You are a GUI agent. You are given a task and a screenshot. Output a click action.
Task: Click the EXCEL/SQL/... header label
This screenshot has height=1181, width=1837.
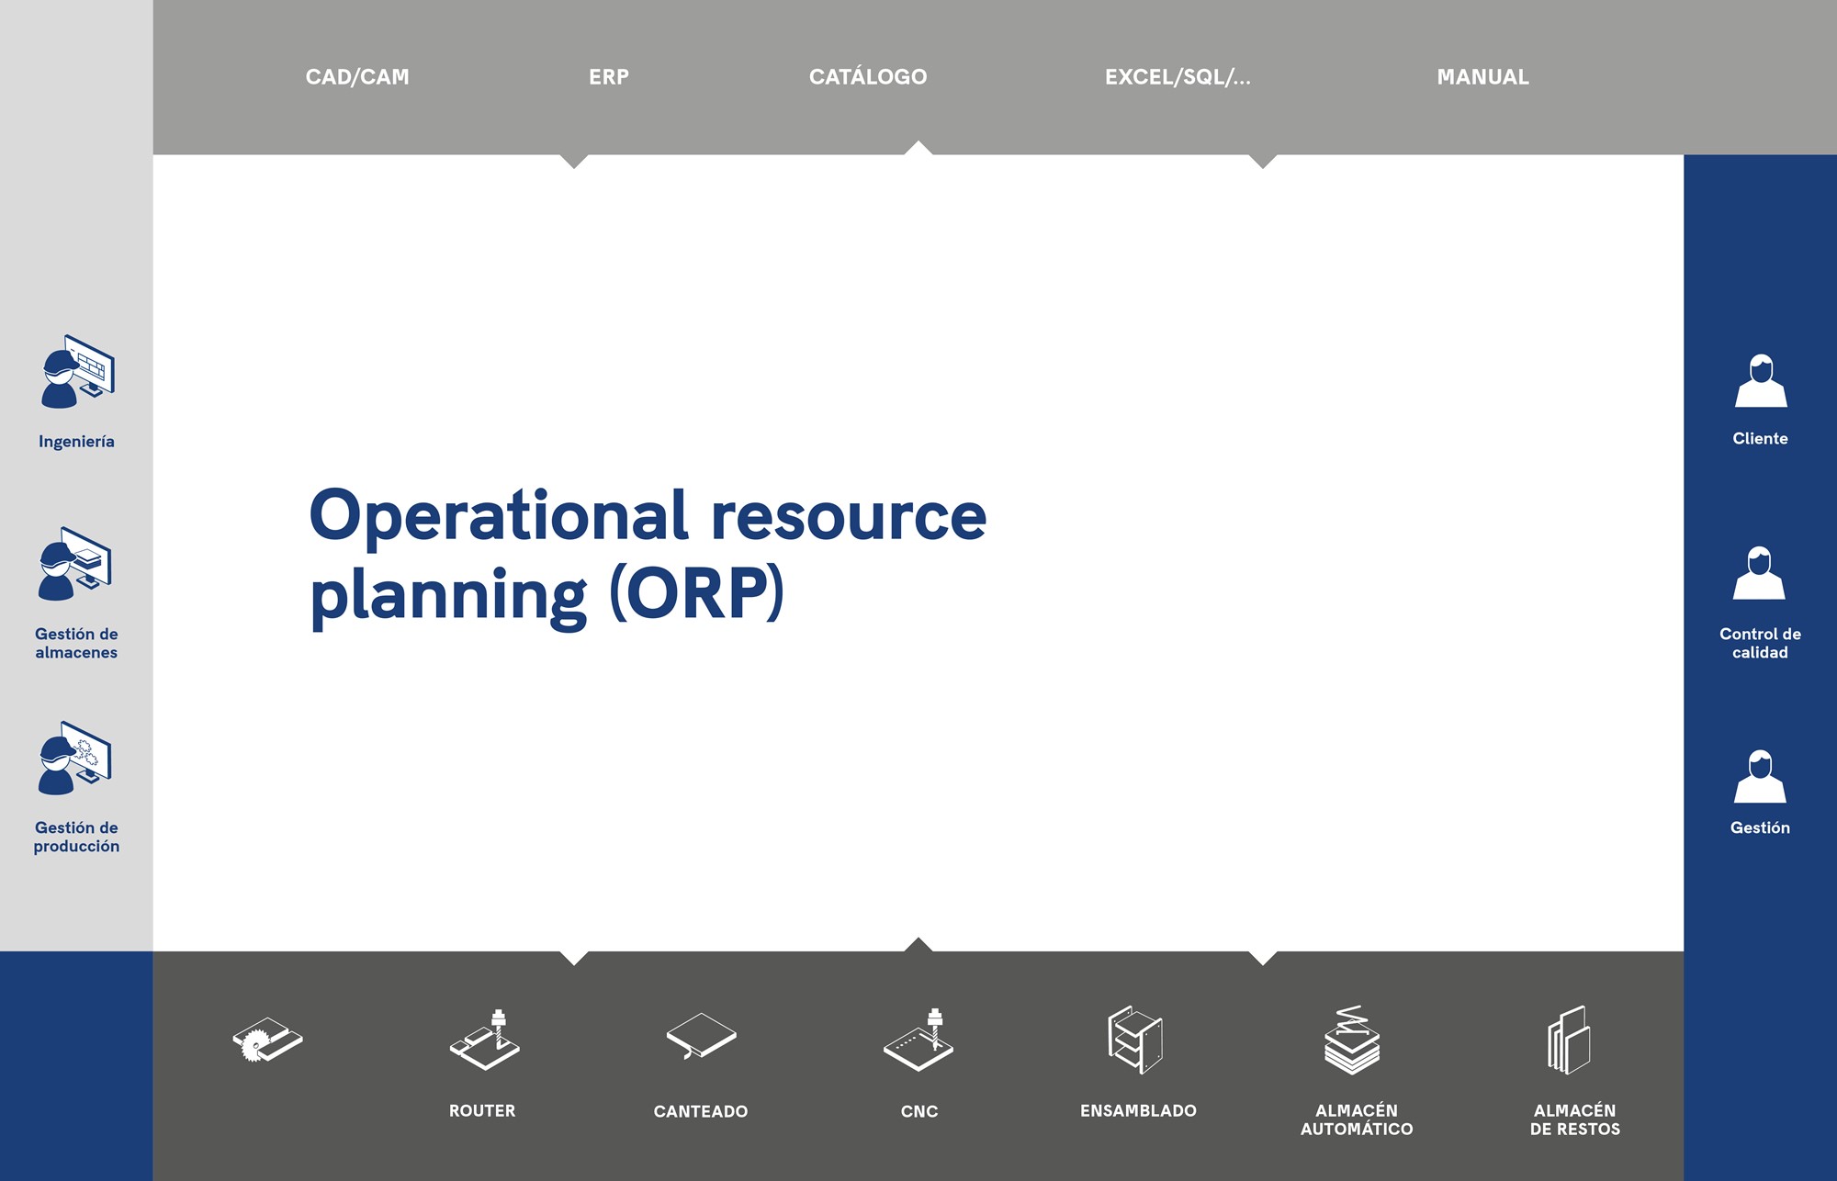point(1178,77)
